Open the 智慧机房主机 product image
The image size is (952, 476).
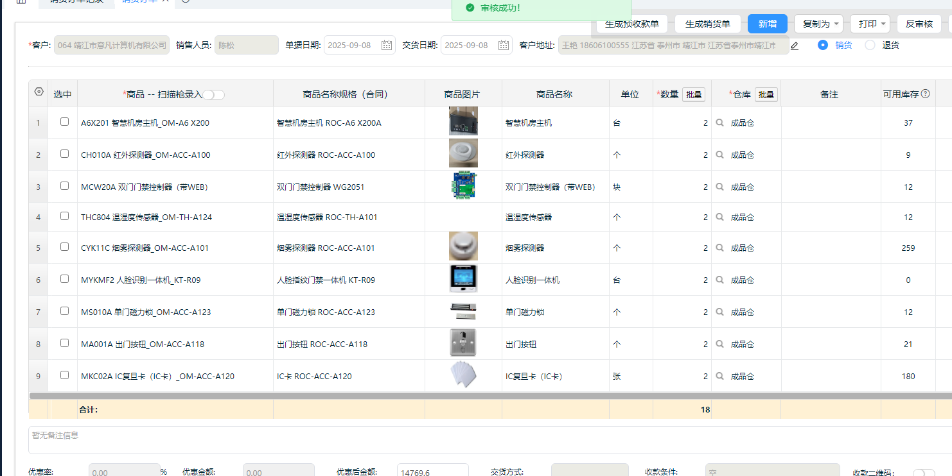click(463, 121)
